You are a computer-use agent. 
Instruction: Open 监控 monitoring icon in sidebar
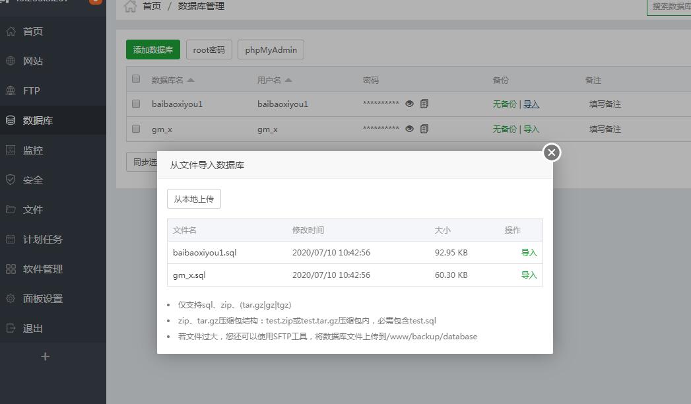point(11,150)
